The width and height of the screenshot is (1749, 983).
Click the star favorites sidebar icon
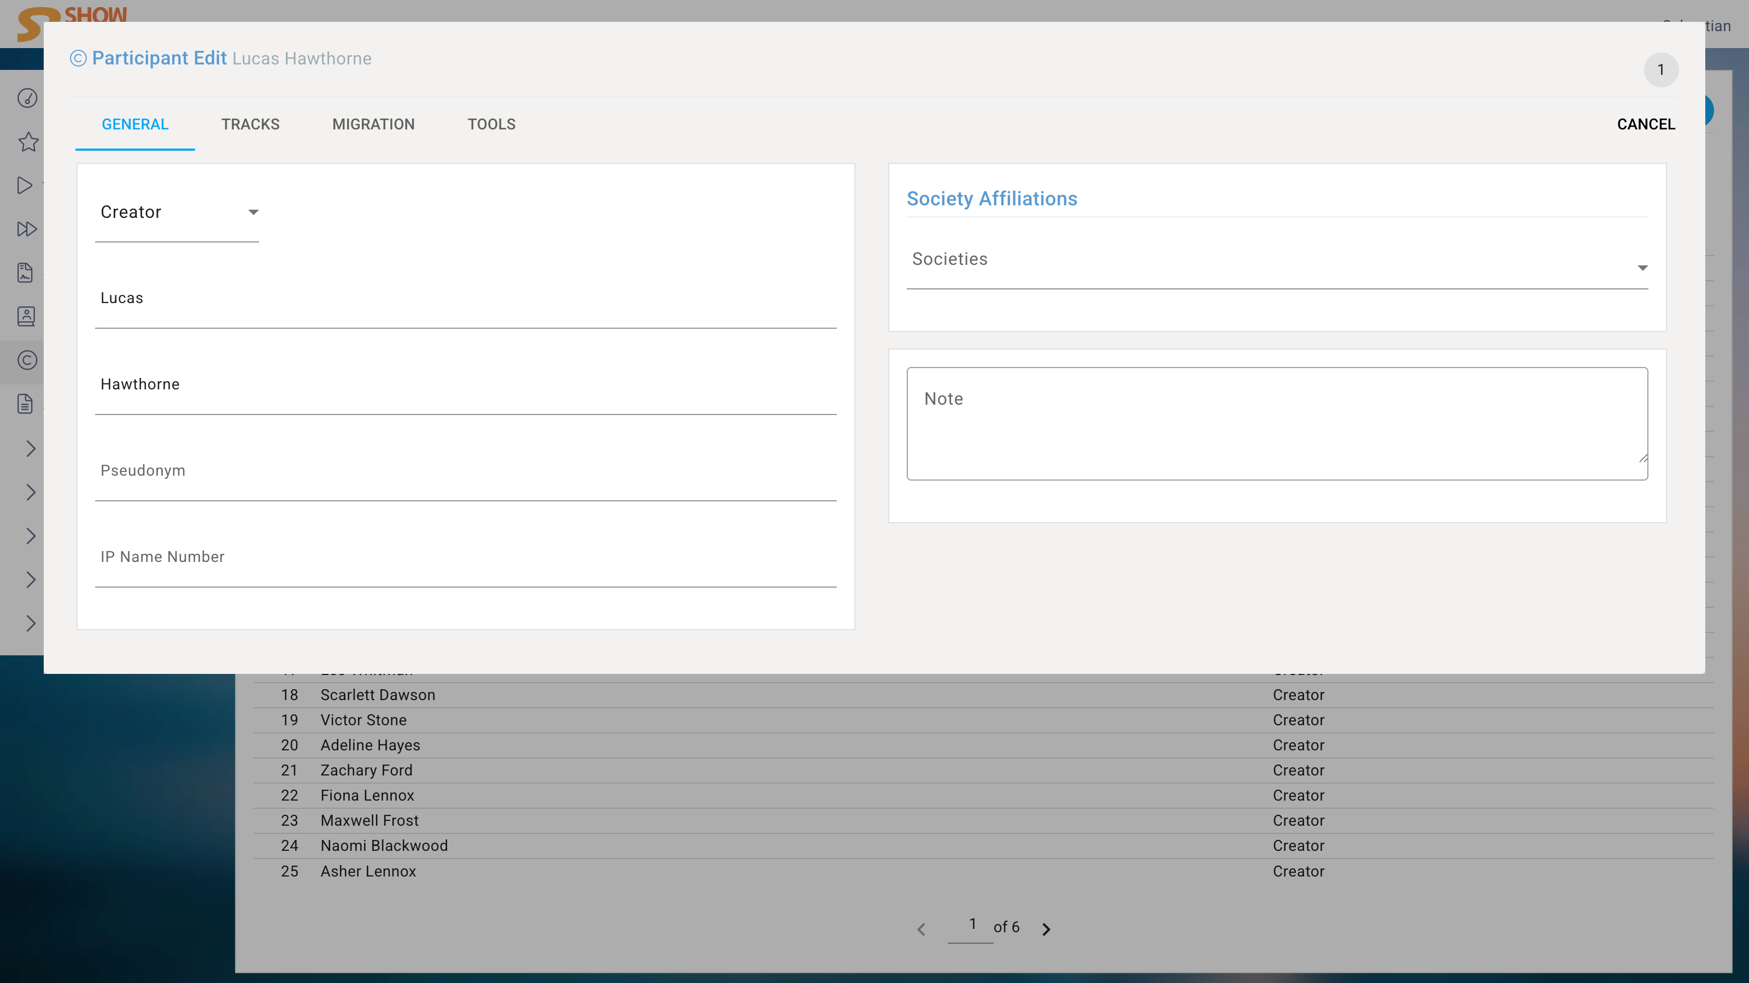(x=28, y=142)
